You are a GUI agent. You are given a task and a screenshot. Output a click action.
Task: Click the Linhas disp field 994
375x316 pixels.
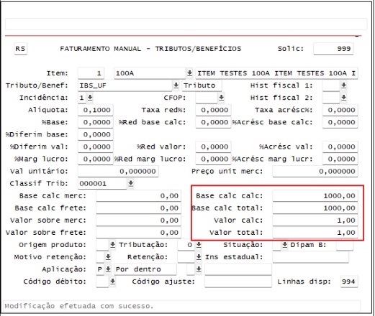[349, 282]
